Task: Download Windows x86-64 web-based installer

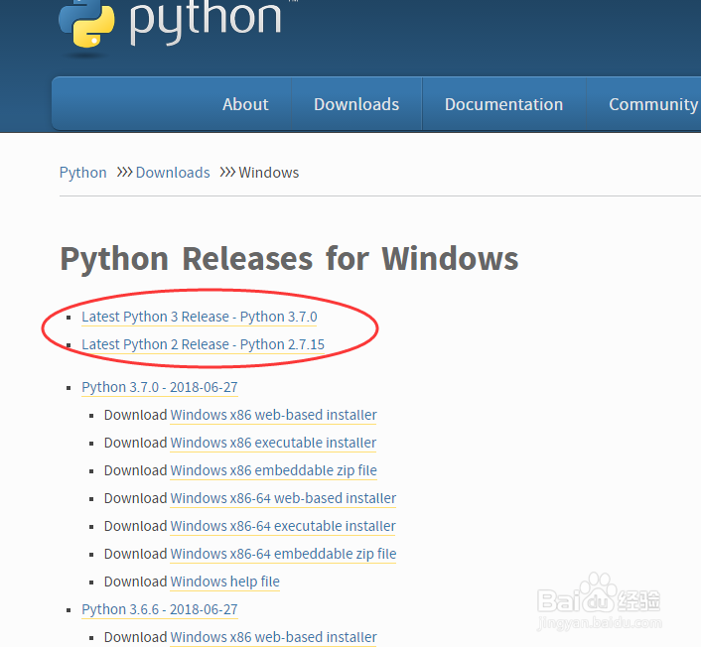Action: click(283, 498)
